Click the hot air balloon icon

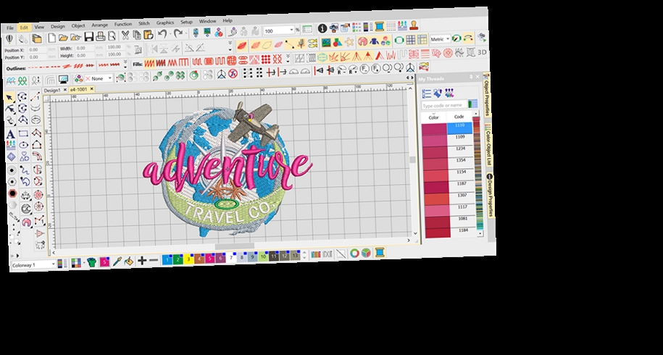click(x=9, y=39)
